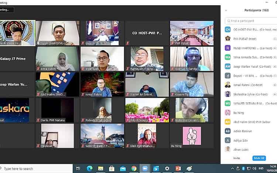The image size is (277, 173).
Task: Select Abd Halim SIWO video tile
Action: pos(58,85)
